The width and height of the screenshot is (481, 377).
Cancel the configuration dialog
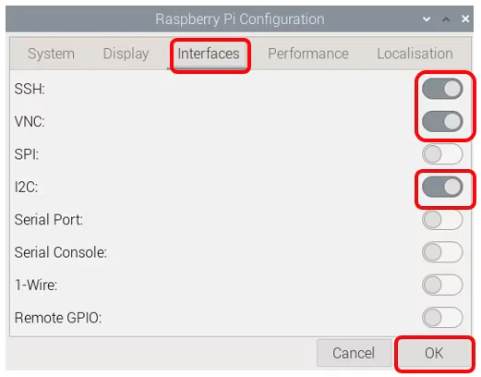tap(354, 353)
